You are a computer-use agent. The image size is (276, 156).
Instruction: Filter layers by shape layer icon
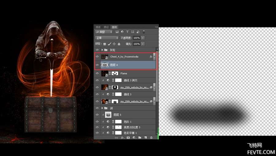click(133, 32)
